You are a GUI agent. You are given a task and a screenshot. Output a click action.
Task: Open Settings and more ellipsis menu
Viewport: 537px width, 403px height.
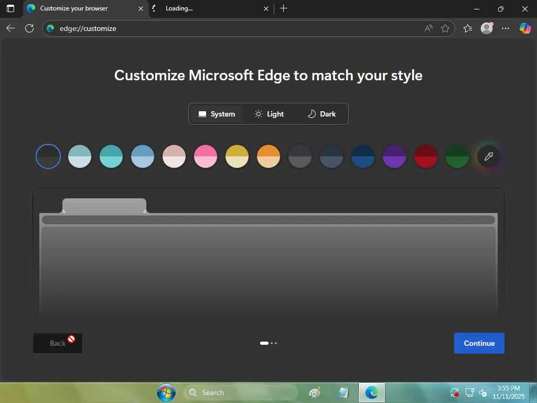pos(506,28)
